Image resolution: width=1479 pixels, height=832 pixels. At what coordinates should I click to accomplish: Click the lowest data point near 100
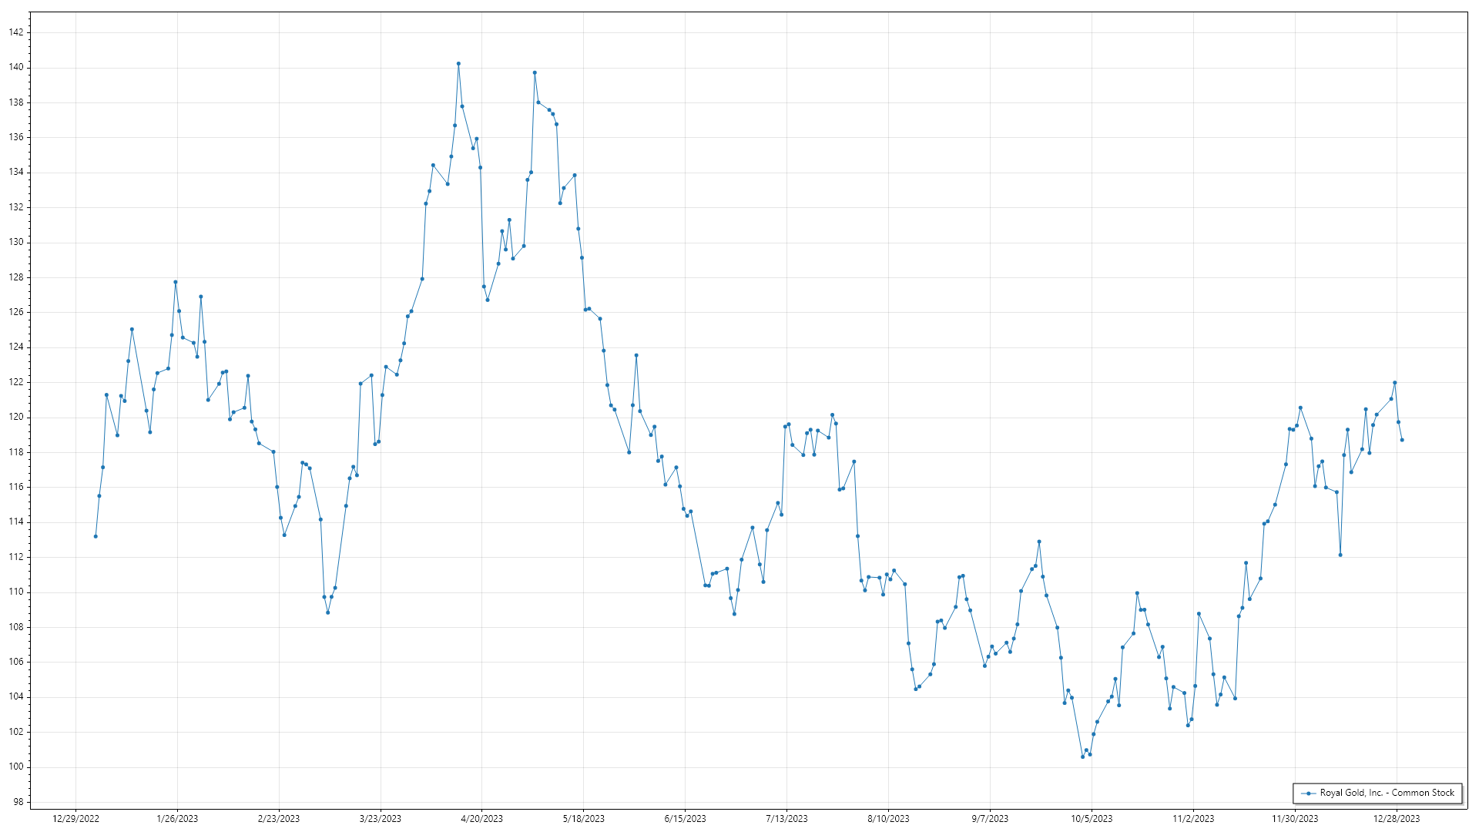click(x=1082, y=757)
